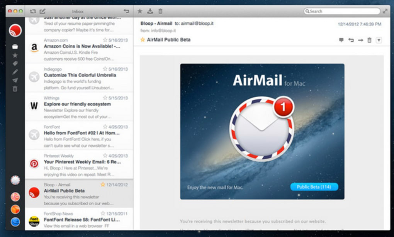
Task: Click the compose new message icon
Action: (43, 11)
